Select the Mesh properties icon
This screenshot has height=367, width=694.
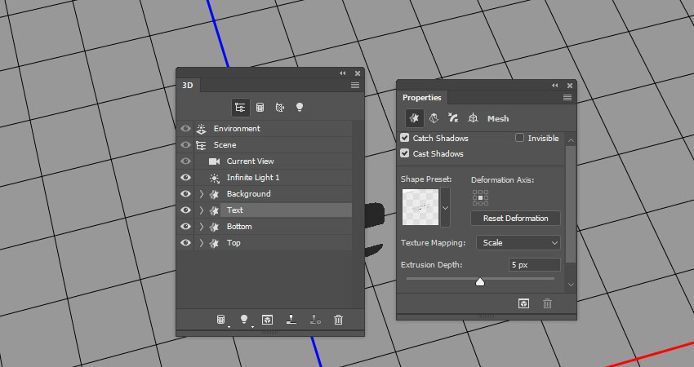414,118
